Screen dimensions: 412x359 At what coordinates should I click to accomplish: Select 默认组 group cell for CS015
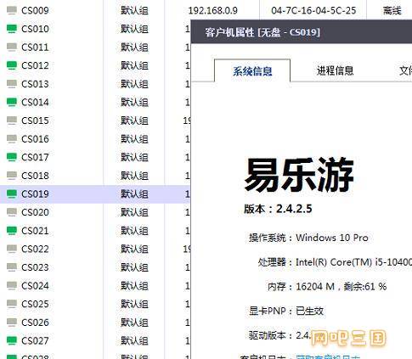pos(134,121)
